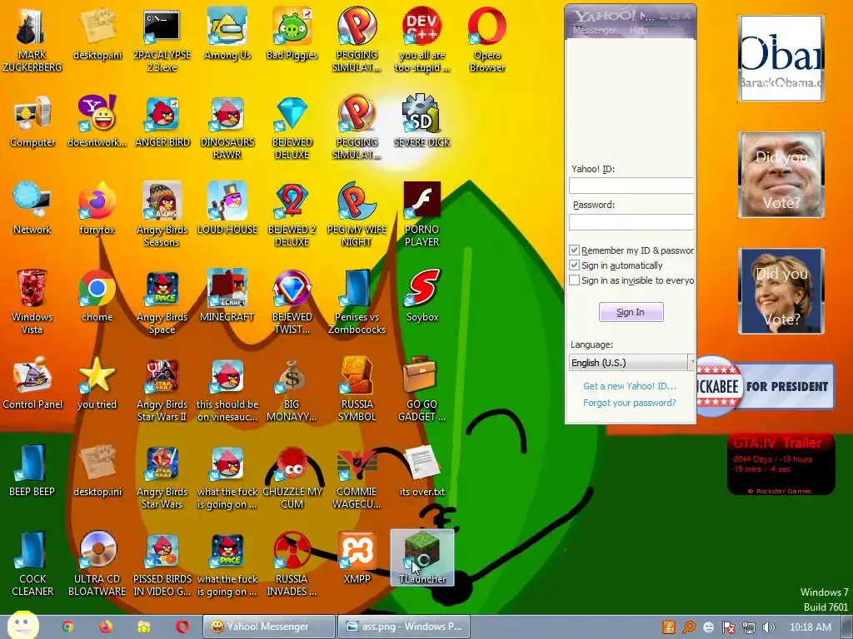Viewport: 853px width, 639px height.
Task: Click the Sign In button
Action: click(631, 312)
